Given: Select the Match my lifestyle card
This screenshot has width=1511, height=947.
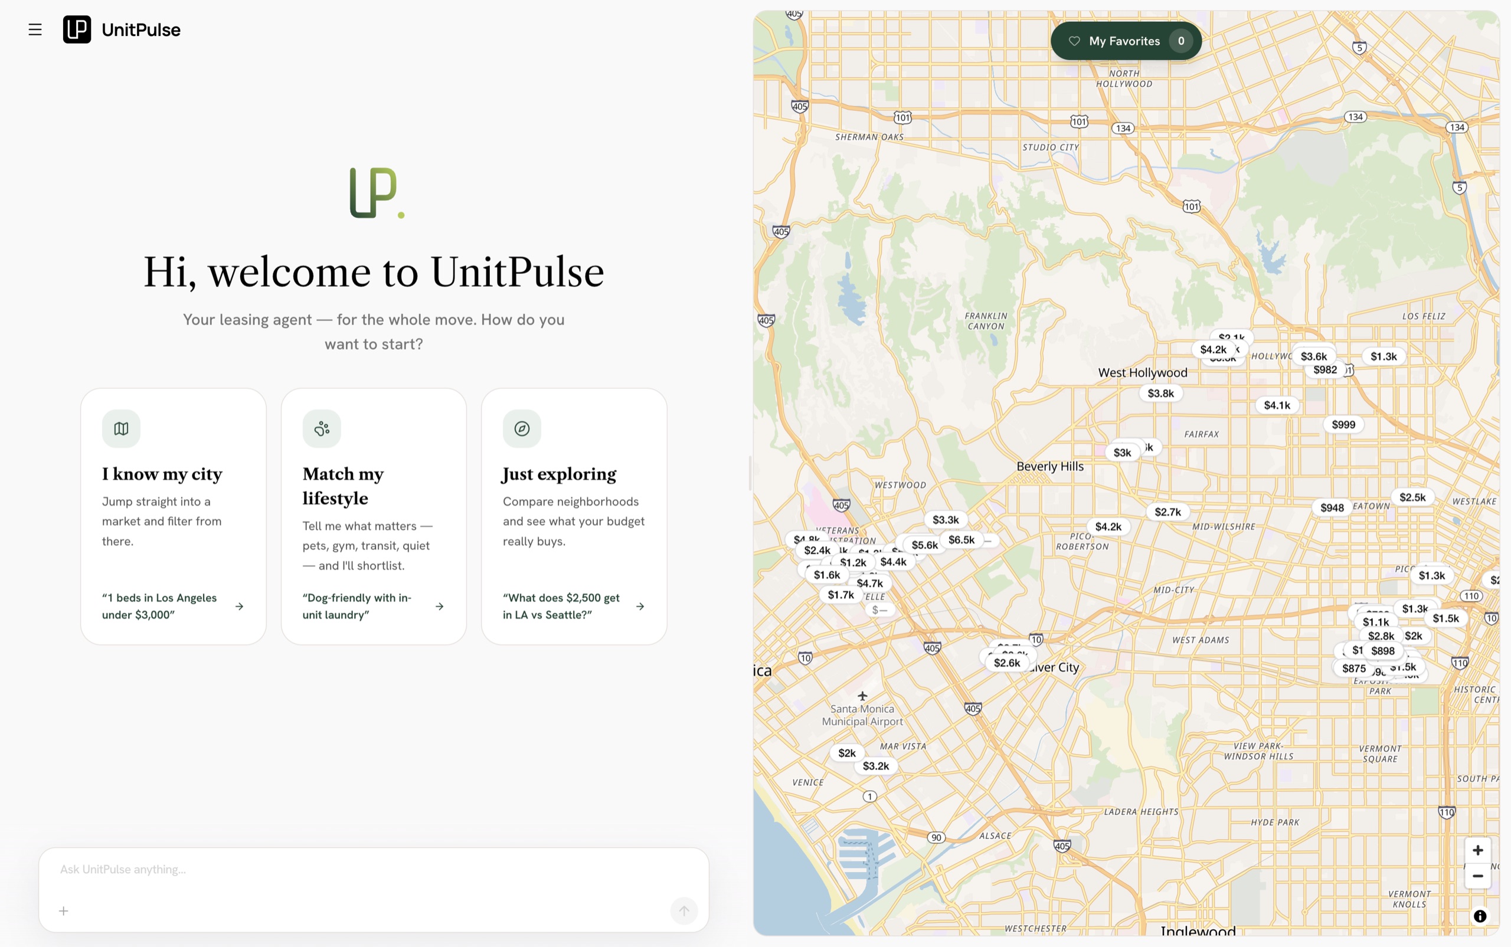Looking at the screenshot, I should tap(374, 516).
